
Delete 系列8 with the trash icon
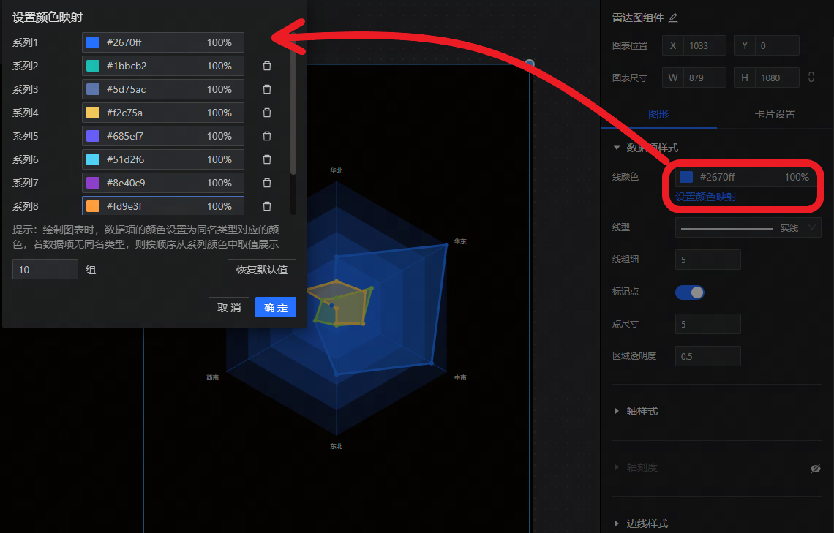point(267,206)
